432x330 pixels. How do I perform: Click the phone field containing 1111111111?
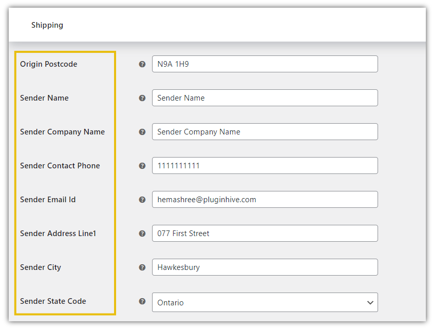point(265,165)
